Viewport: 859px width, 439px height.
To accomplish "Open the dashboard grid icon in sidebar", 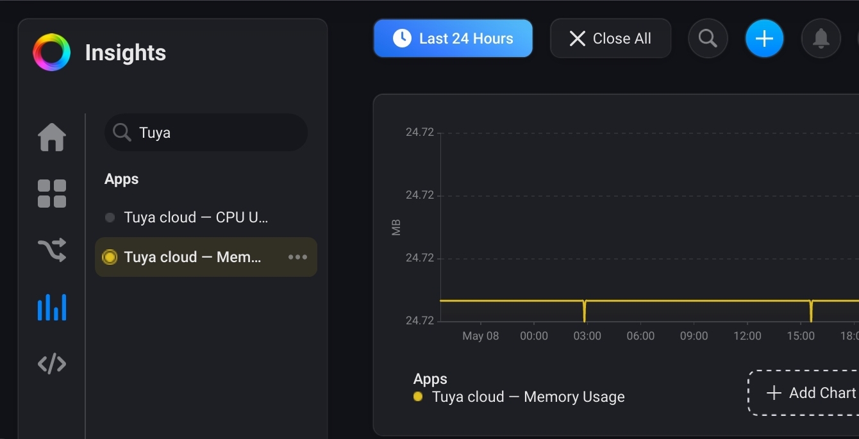I will tap(52, 194).
